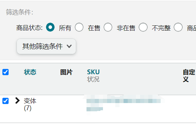Sort by the 状态 column header
The width and height of the screenshot is (196, 124).
[x=30, y=72]
